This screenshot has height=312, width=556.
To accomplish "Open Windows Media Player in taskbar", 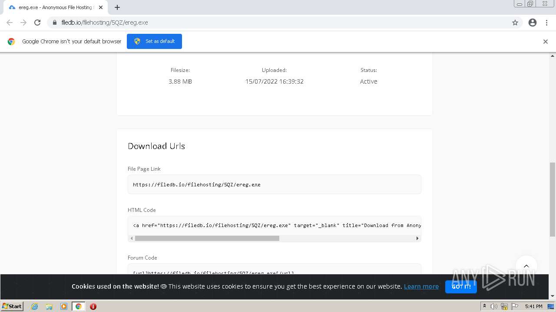I will pyautogui.click(x=64, y=306).
